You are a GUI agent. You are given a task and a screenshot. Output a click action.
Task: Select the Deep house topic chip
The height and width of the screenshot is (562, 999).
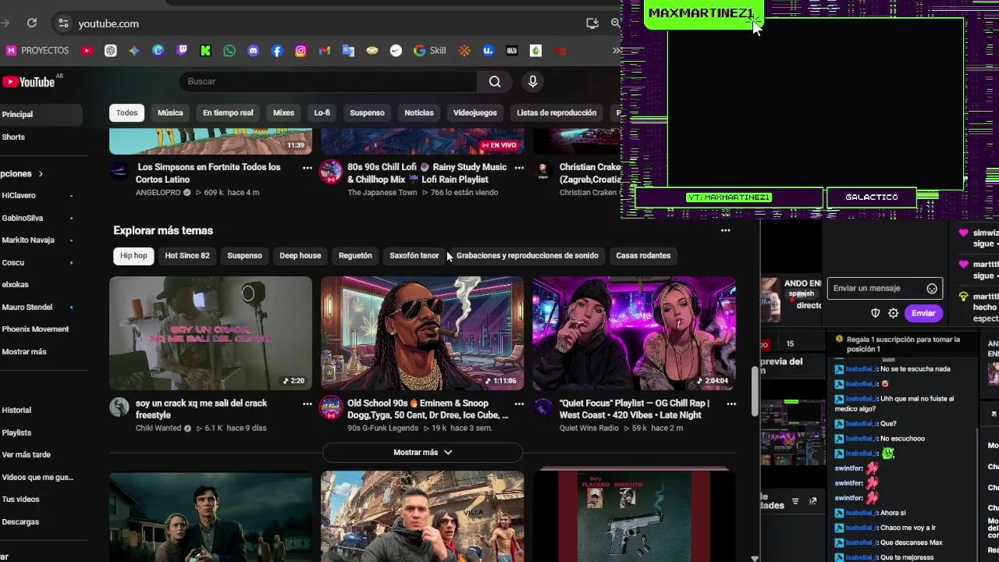click(300, 256)
